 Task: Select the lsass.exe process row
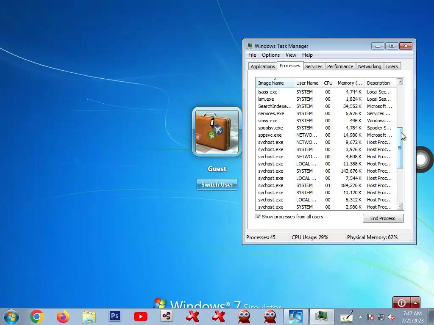326,92
